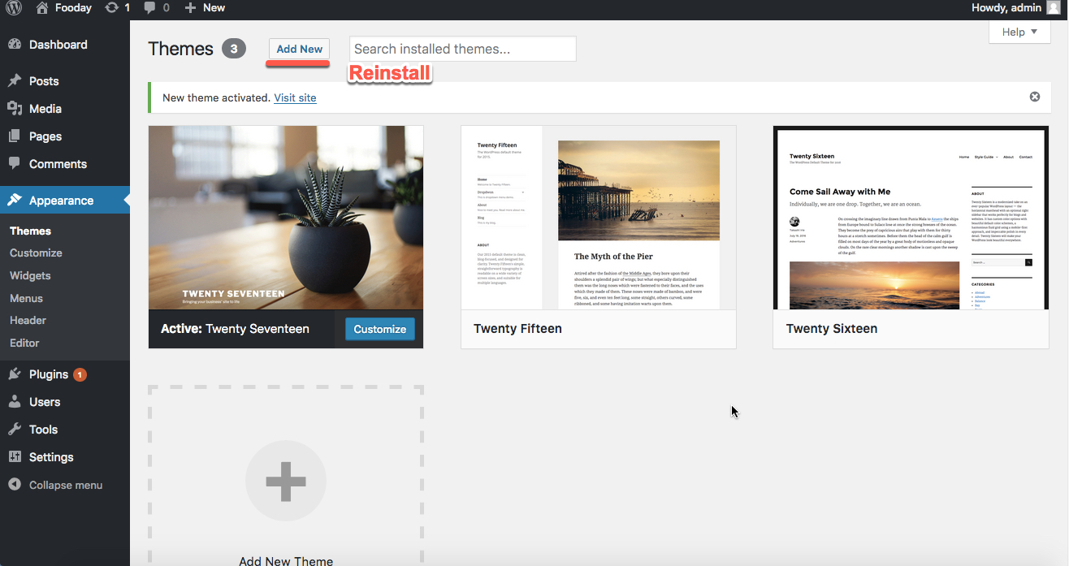The image size is (1069, 566).
Task: Click the Plugins update badge showing 1
Action: tap(80, 374)
